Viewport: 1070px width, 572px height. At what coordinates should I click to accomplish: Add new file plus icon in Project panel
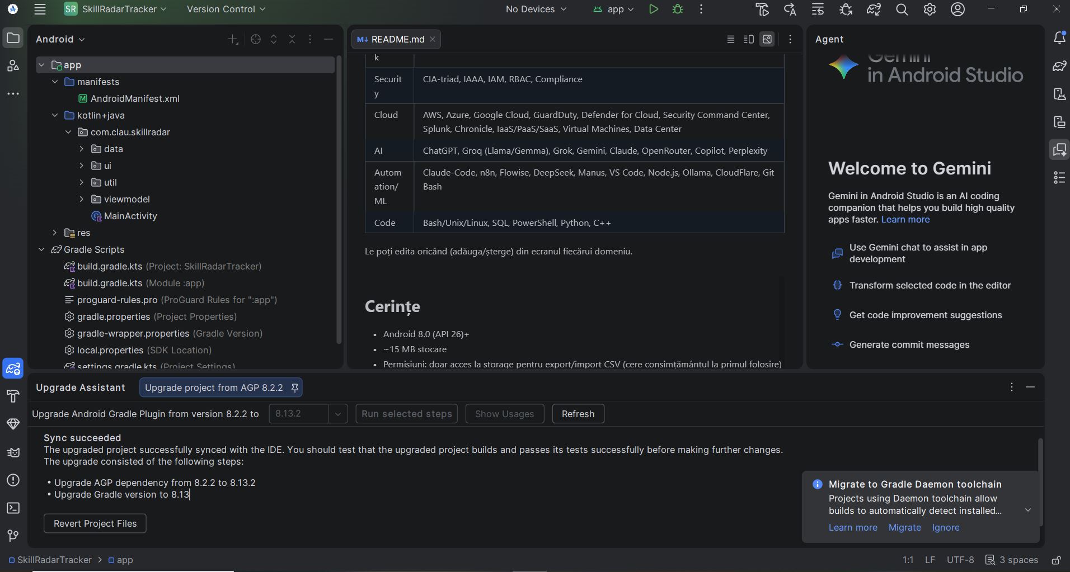(233, 39)
